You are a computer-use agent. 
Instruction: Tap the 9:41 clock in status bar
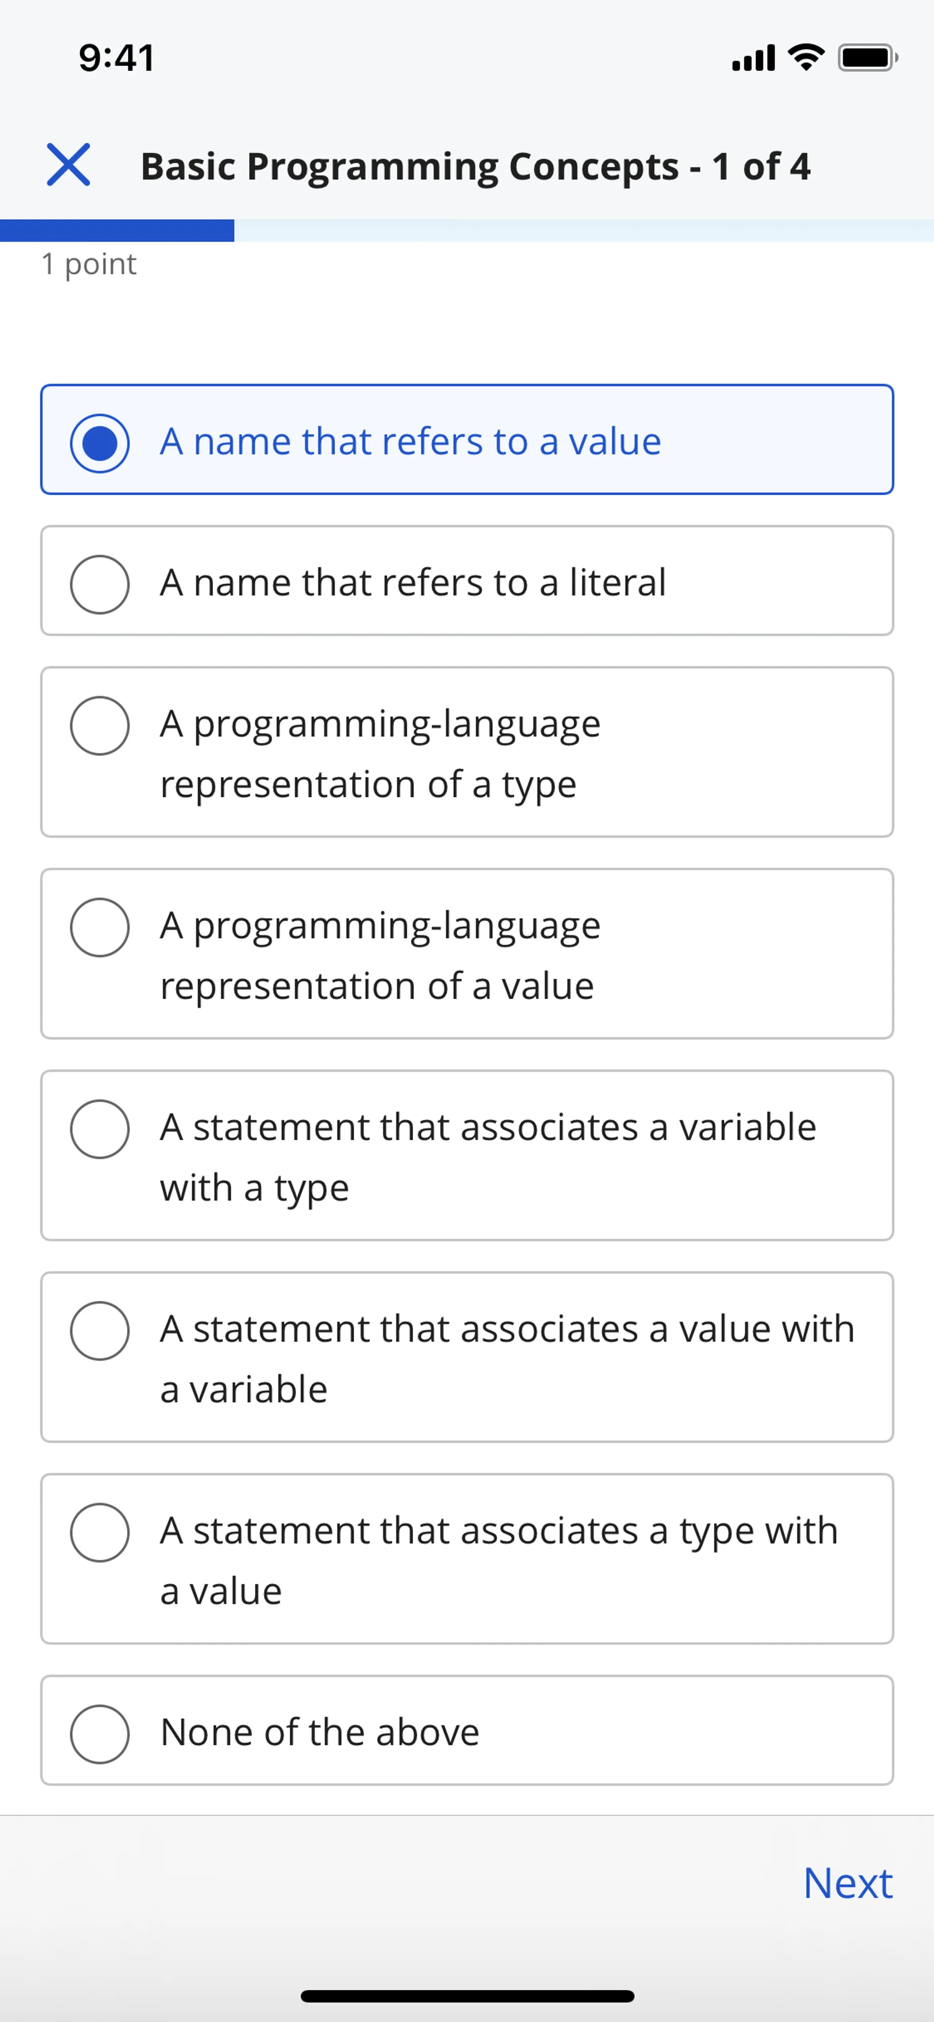click(x=117, y=58)
